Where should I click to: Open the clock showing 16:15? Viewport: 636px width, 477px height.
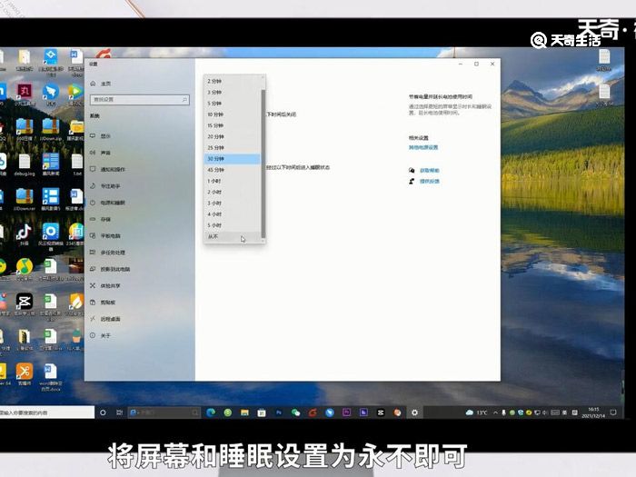[x=593, y=412]
